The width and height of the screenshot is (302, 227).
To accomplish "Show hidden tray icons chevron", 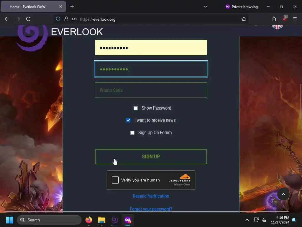I will coord(247,220).
